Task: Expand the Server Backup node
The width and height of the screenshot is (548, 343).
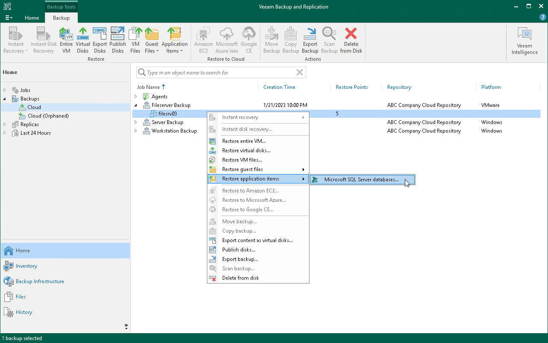Action: pos(136,122)
